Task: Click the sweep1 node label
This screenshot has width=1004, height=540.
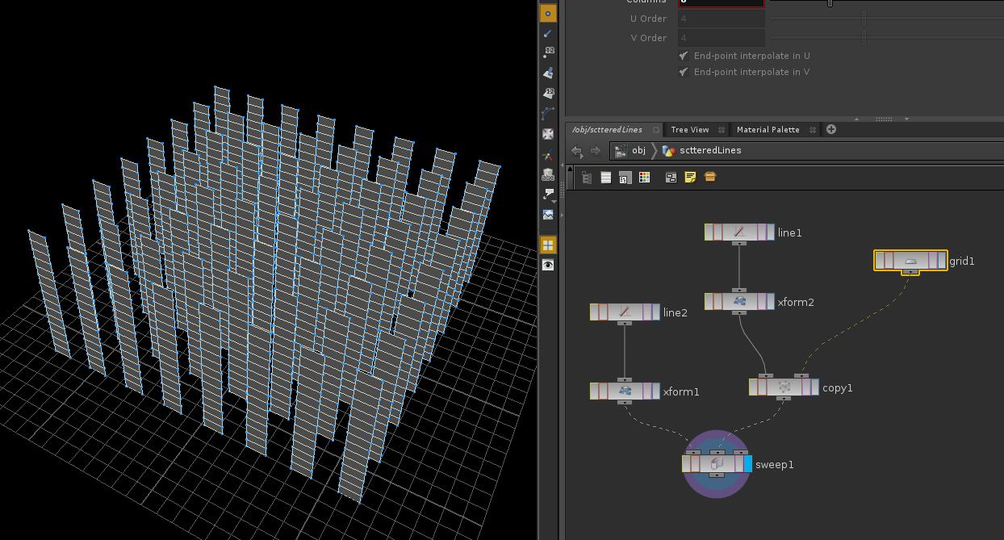Action: tap(775, 465)
